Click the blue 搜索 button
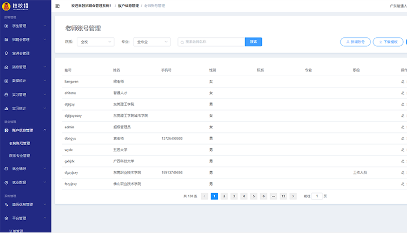This screenshot has width=407, height=233. (x=254, y=42)
